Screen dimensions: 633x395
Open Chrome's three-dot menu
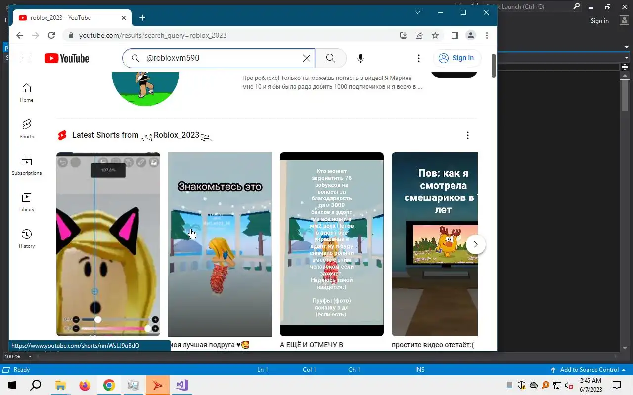point(487,35)
